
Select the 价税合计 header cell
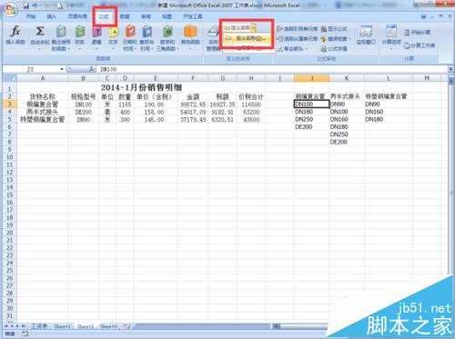251,96
